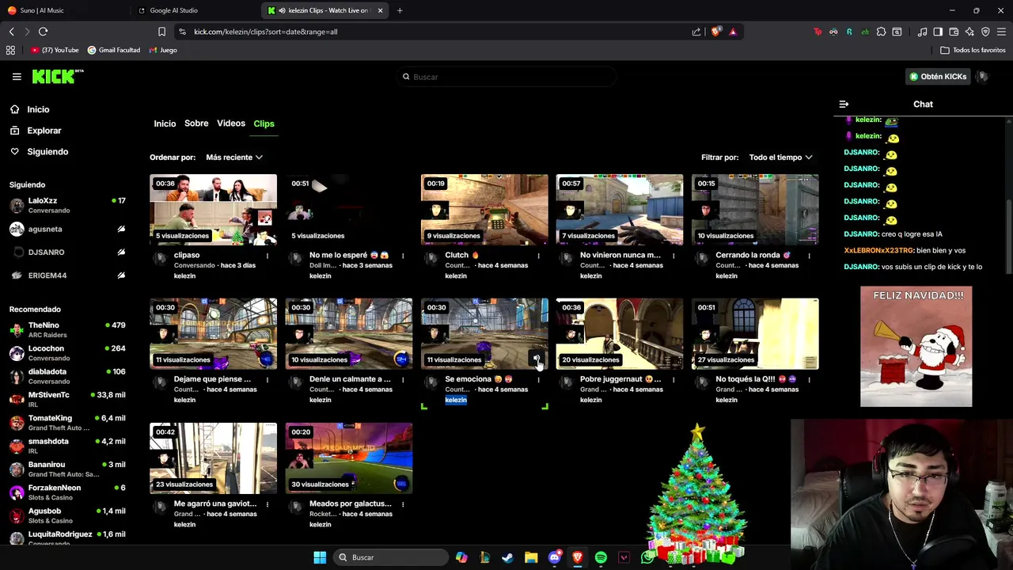Open the Todo el tiempo filter dropdown
Viewport: 1013px width, 570px height.
coord(780,158)
